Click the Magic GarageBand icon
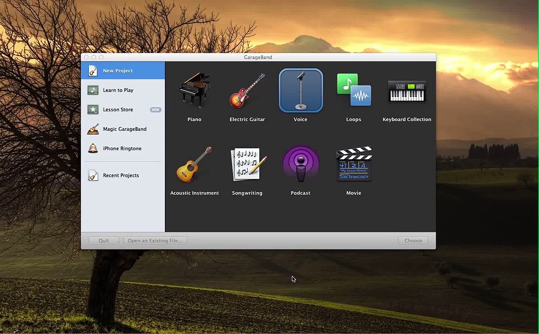The height and width of the screenshot is (334, 539). coord(93,128)
